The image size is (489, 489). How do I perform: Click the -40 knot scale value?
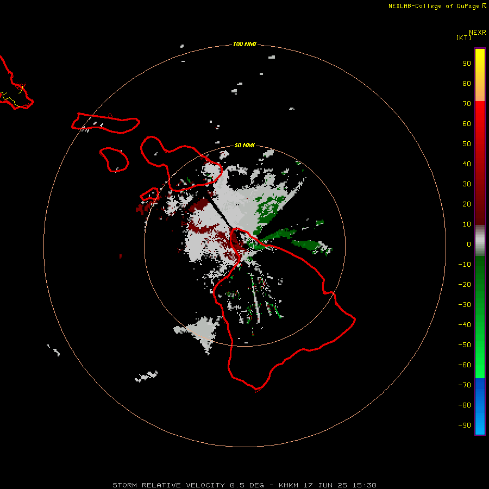click(x=465, y=325)
